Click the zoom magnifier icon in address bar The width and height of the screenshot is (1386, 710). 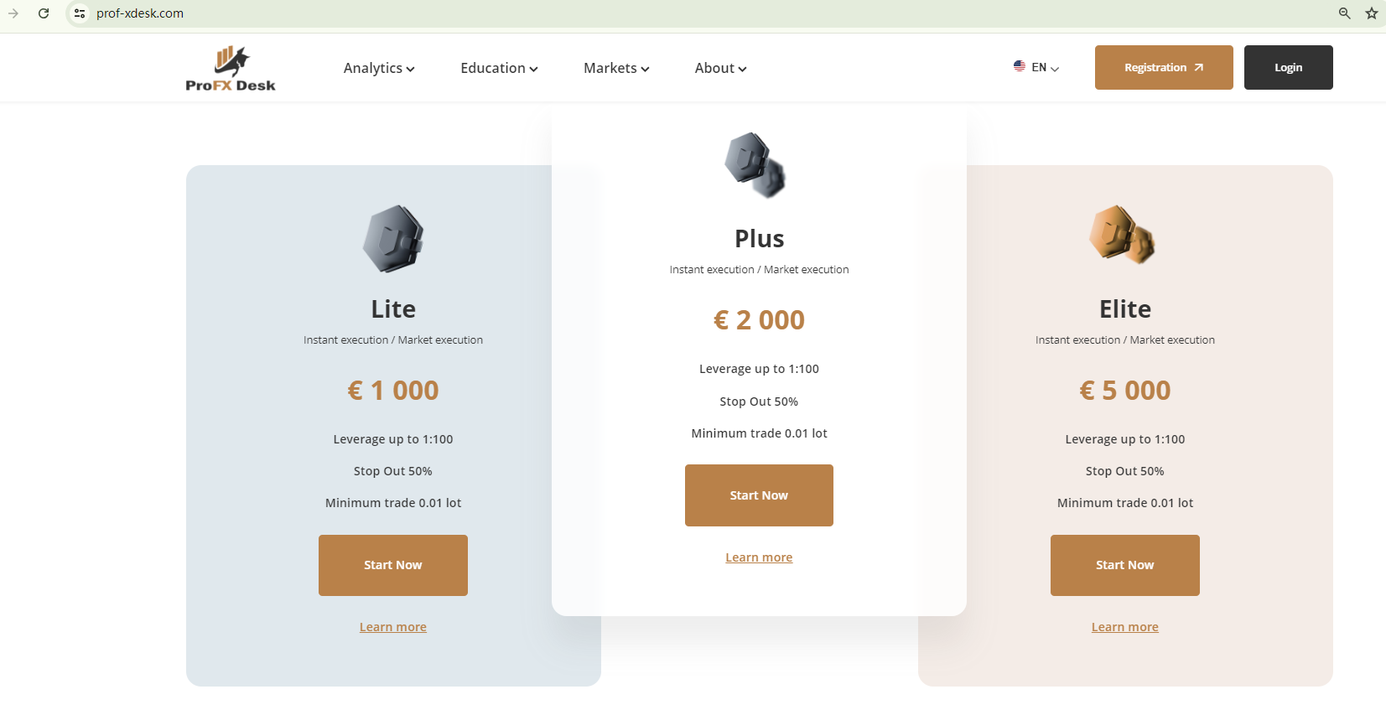pyautogui.click(x=1344, y=13)
